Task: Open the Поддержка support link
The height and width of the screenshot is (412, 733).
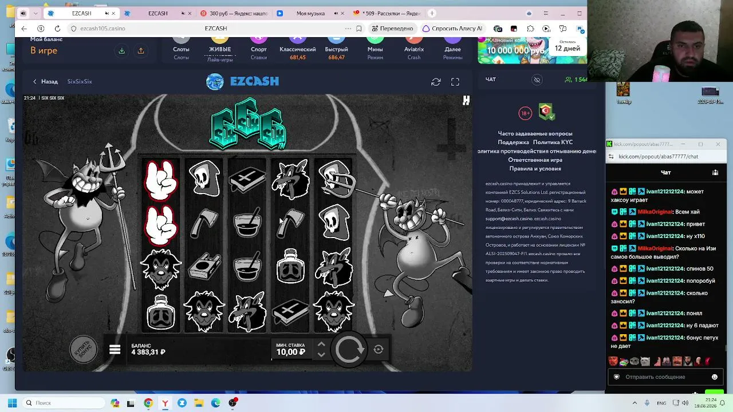Action: tap(513, 142)
